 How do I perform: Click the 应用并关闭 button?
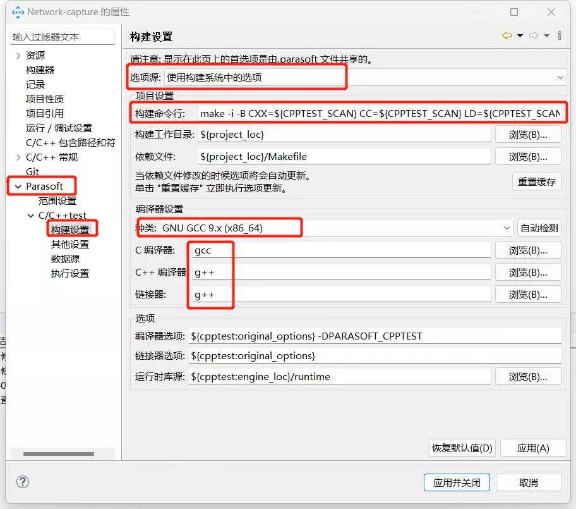[457, 482]
